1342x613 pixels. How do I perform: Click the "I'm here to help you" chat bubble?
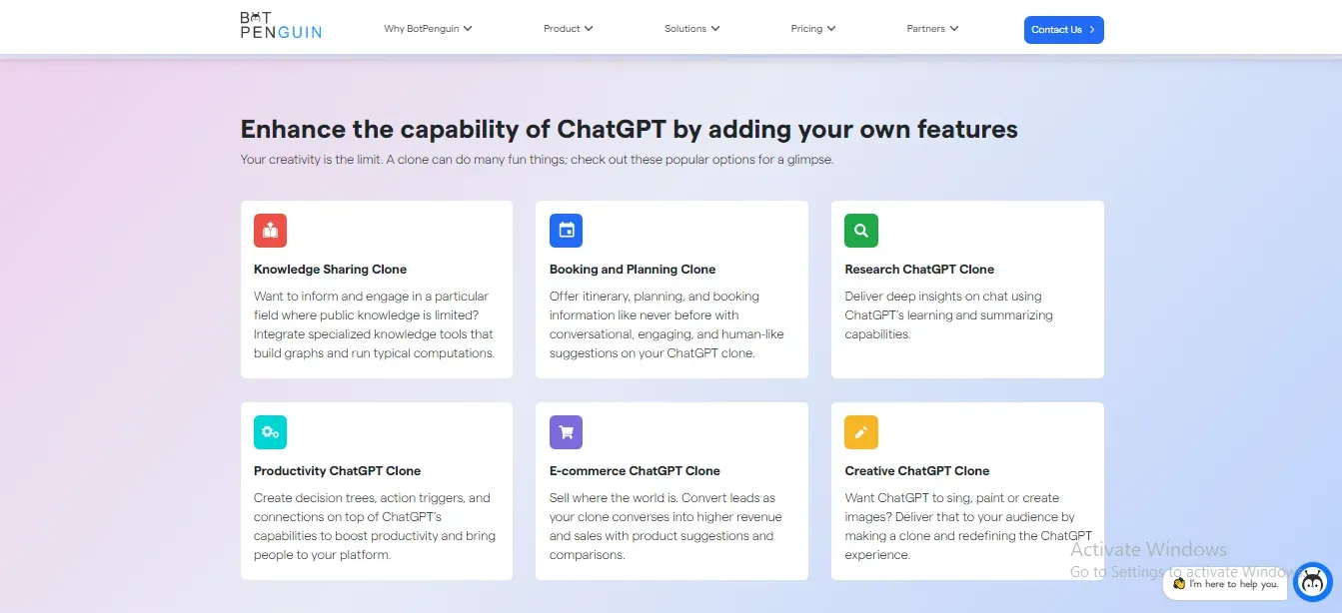click(1225, 584)
